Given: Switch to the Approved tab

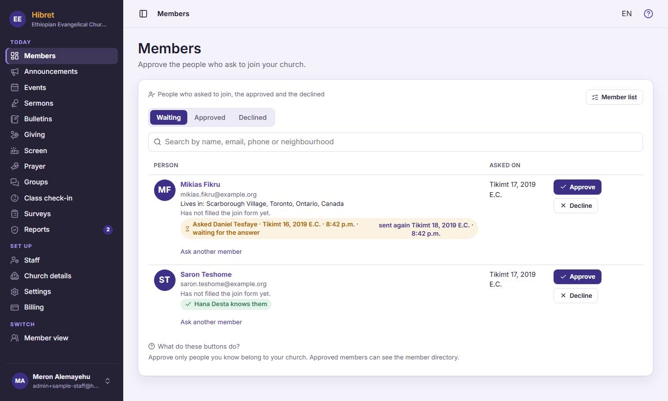Looking at the screenshot, I should click(210, 117).
